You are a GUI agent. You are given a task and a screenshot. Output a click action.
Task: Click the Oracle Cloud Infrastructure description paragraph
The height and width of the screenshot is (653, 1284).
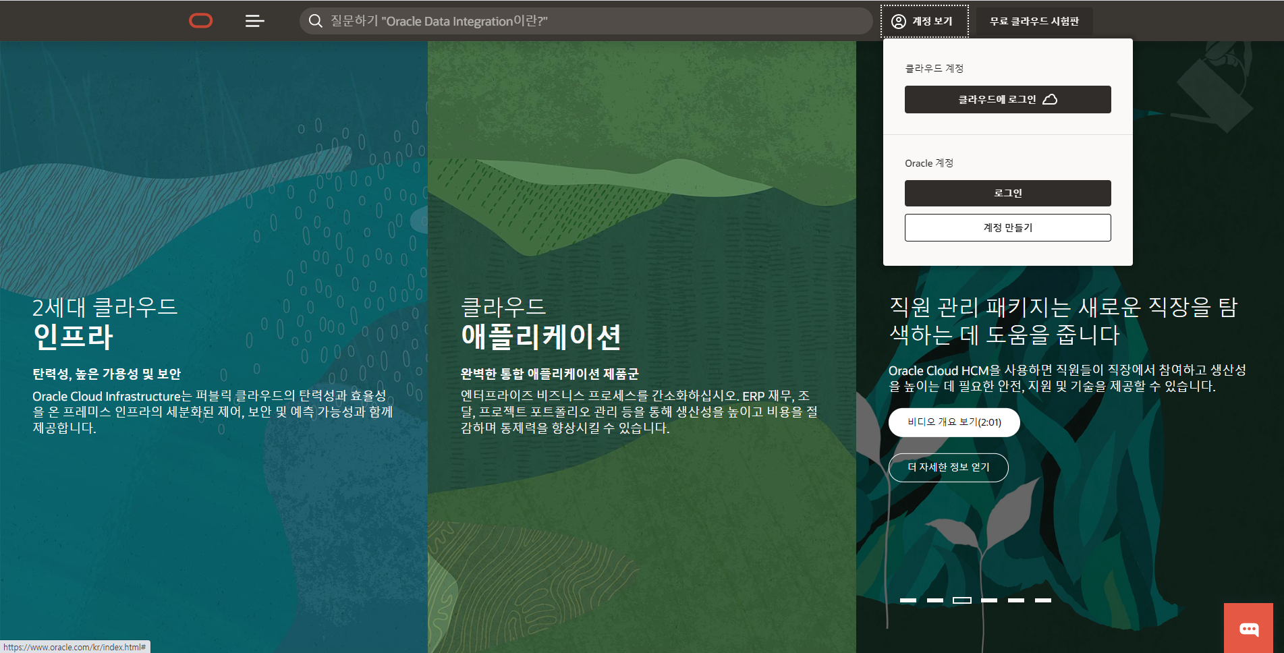coord(213,411)
